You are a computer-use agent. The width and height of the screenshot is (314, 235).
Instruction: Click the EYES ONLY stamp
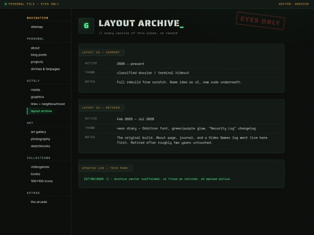261,21
